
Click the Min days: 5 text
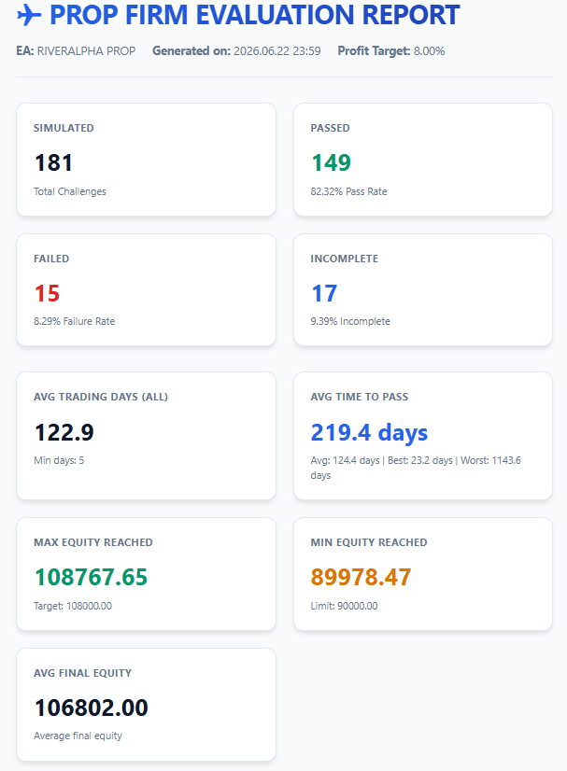(x=59, y=461)
